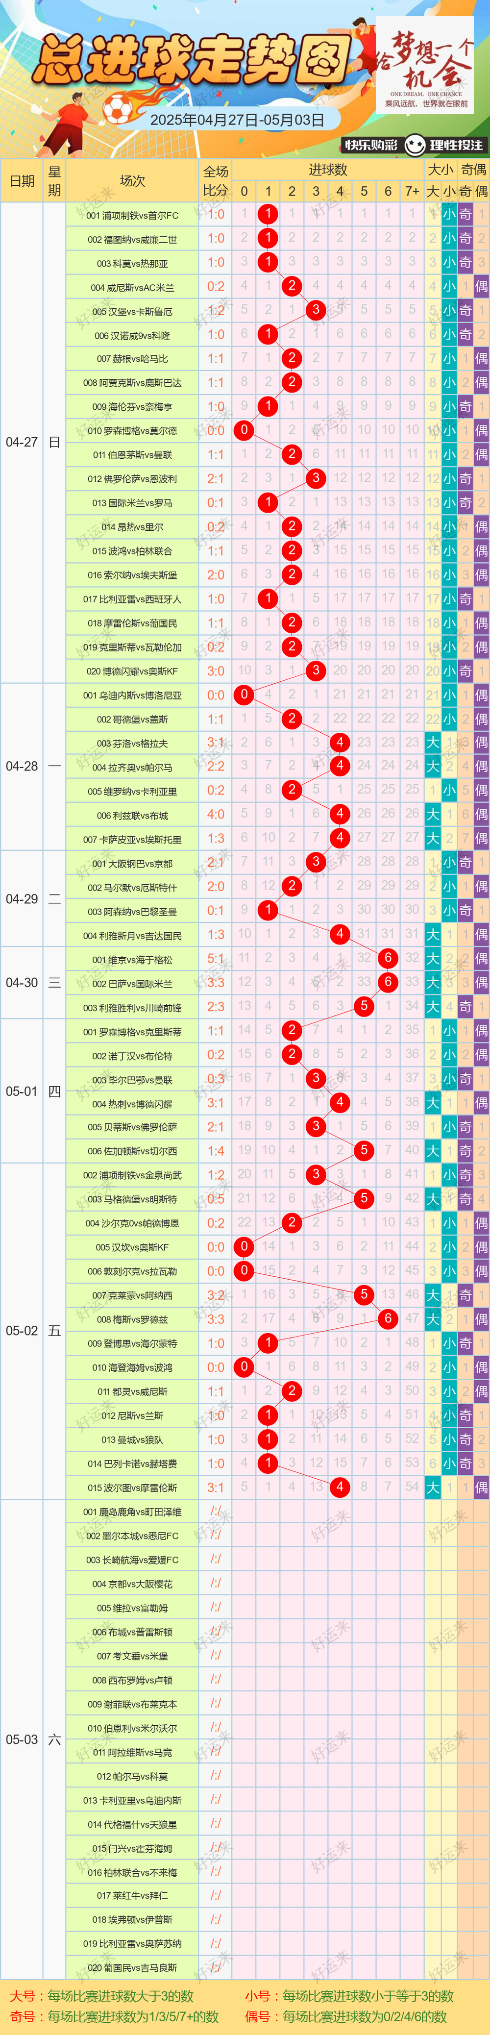Select match 013 曼城vs狼队
This screenshot has width=490, height=2035.
click(133, 1439)
